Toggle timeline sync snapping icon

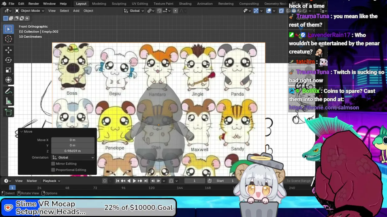pyautogui.click(x=171, y=181)
